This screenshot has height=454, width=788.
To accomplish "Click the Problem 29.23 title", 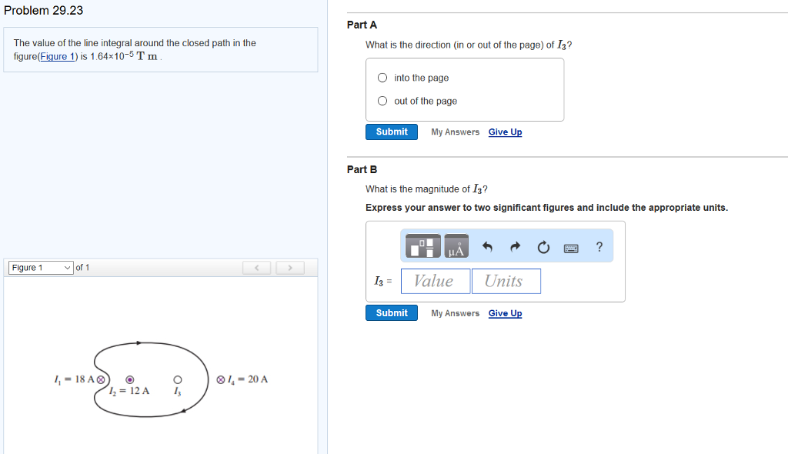I will [x=43, y=10].
